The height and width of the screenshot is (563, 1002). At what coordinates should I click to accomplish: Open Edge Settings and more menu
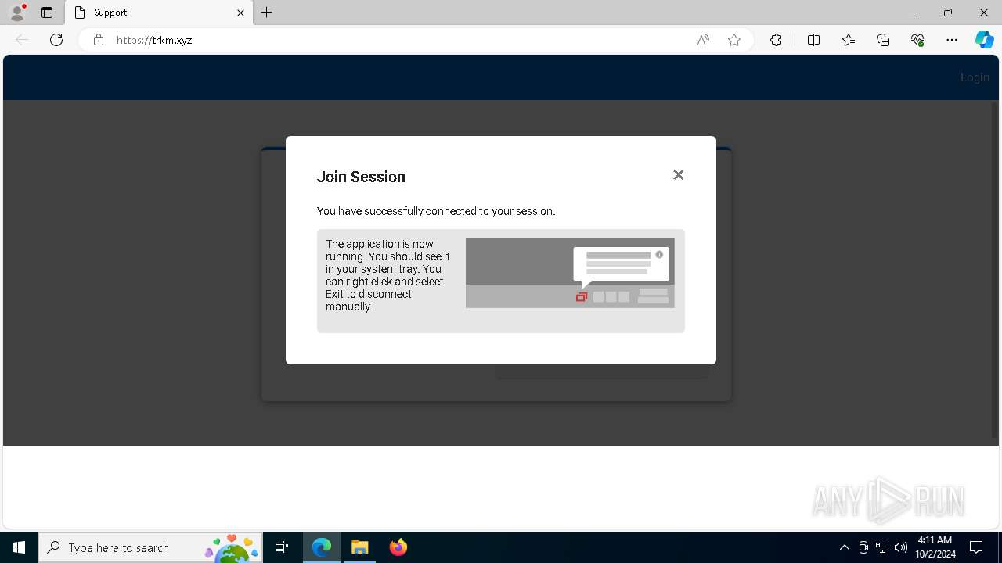(952, 40)
